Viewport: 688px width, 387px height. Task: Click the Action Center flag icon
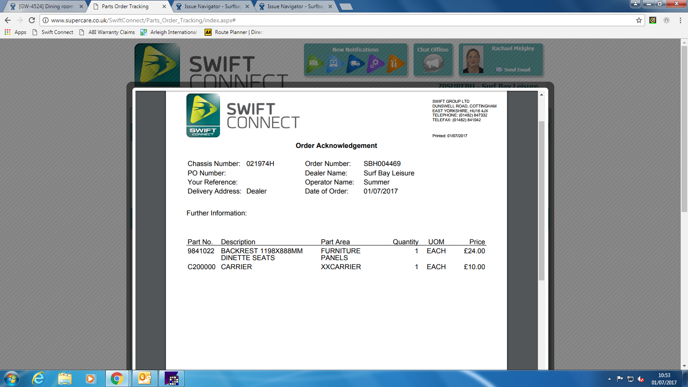point(620,379)
